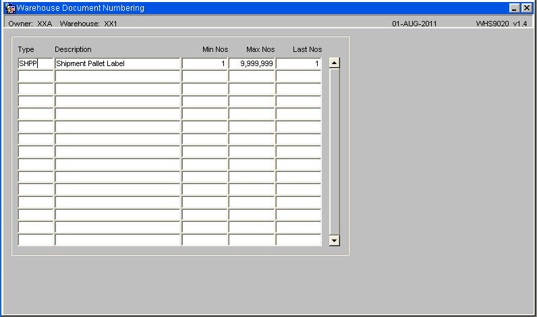Click the scrollbar down arrow button

point(334,241)
